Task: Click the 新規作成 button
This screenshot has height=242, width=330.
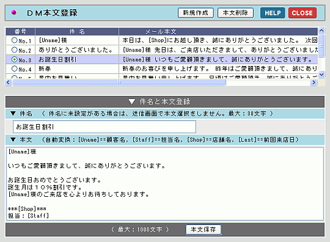Action: 196,13
